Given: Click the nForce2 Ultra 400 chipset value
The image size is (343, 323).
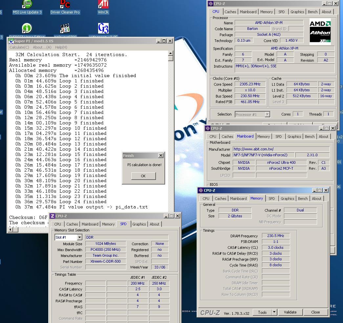Looking at the screenshot, I should pyautogui.click(x=281, y=162).
